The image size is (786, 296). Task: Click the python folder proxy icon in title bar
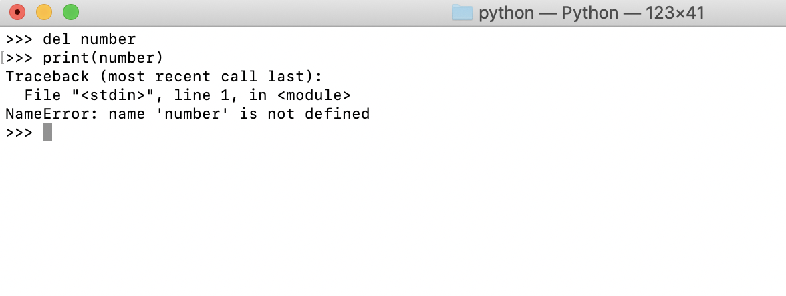tap(463, 13)
